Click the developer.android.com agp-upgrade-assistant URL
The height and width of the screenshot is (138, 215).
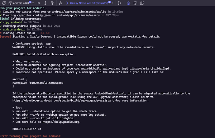point(63,100)
